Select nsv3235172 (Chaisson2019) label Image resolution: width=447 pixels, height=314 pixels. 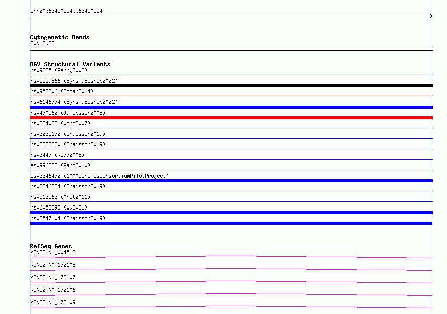pos(68,134)
